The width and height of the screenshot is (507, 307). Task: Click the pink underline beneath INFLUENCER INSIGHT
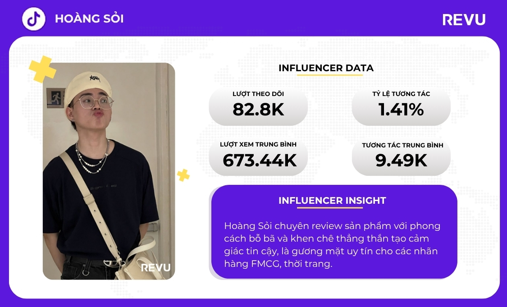point(333,208)
